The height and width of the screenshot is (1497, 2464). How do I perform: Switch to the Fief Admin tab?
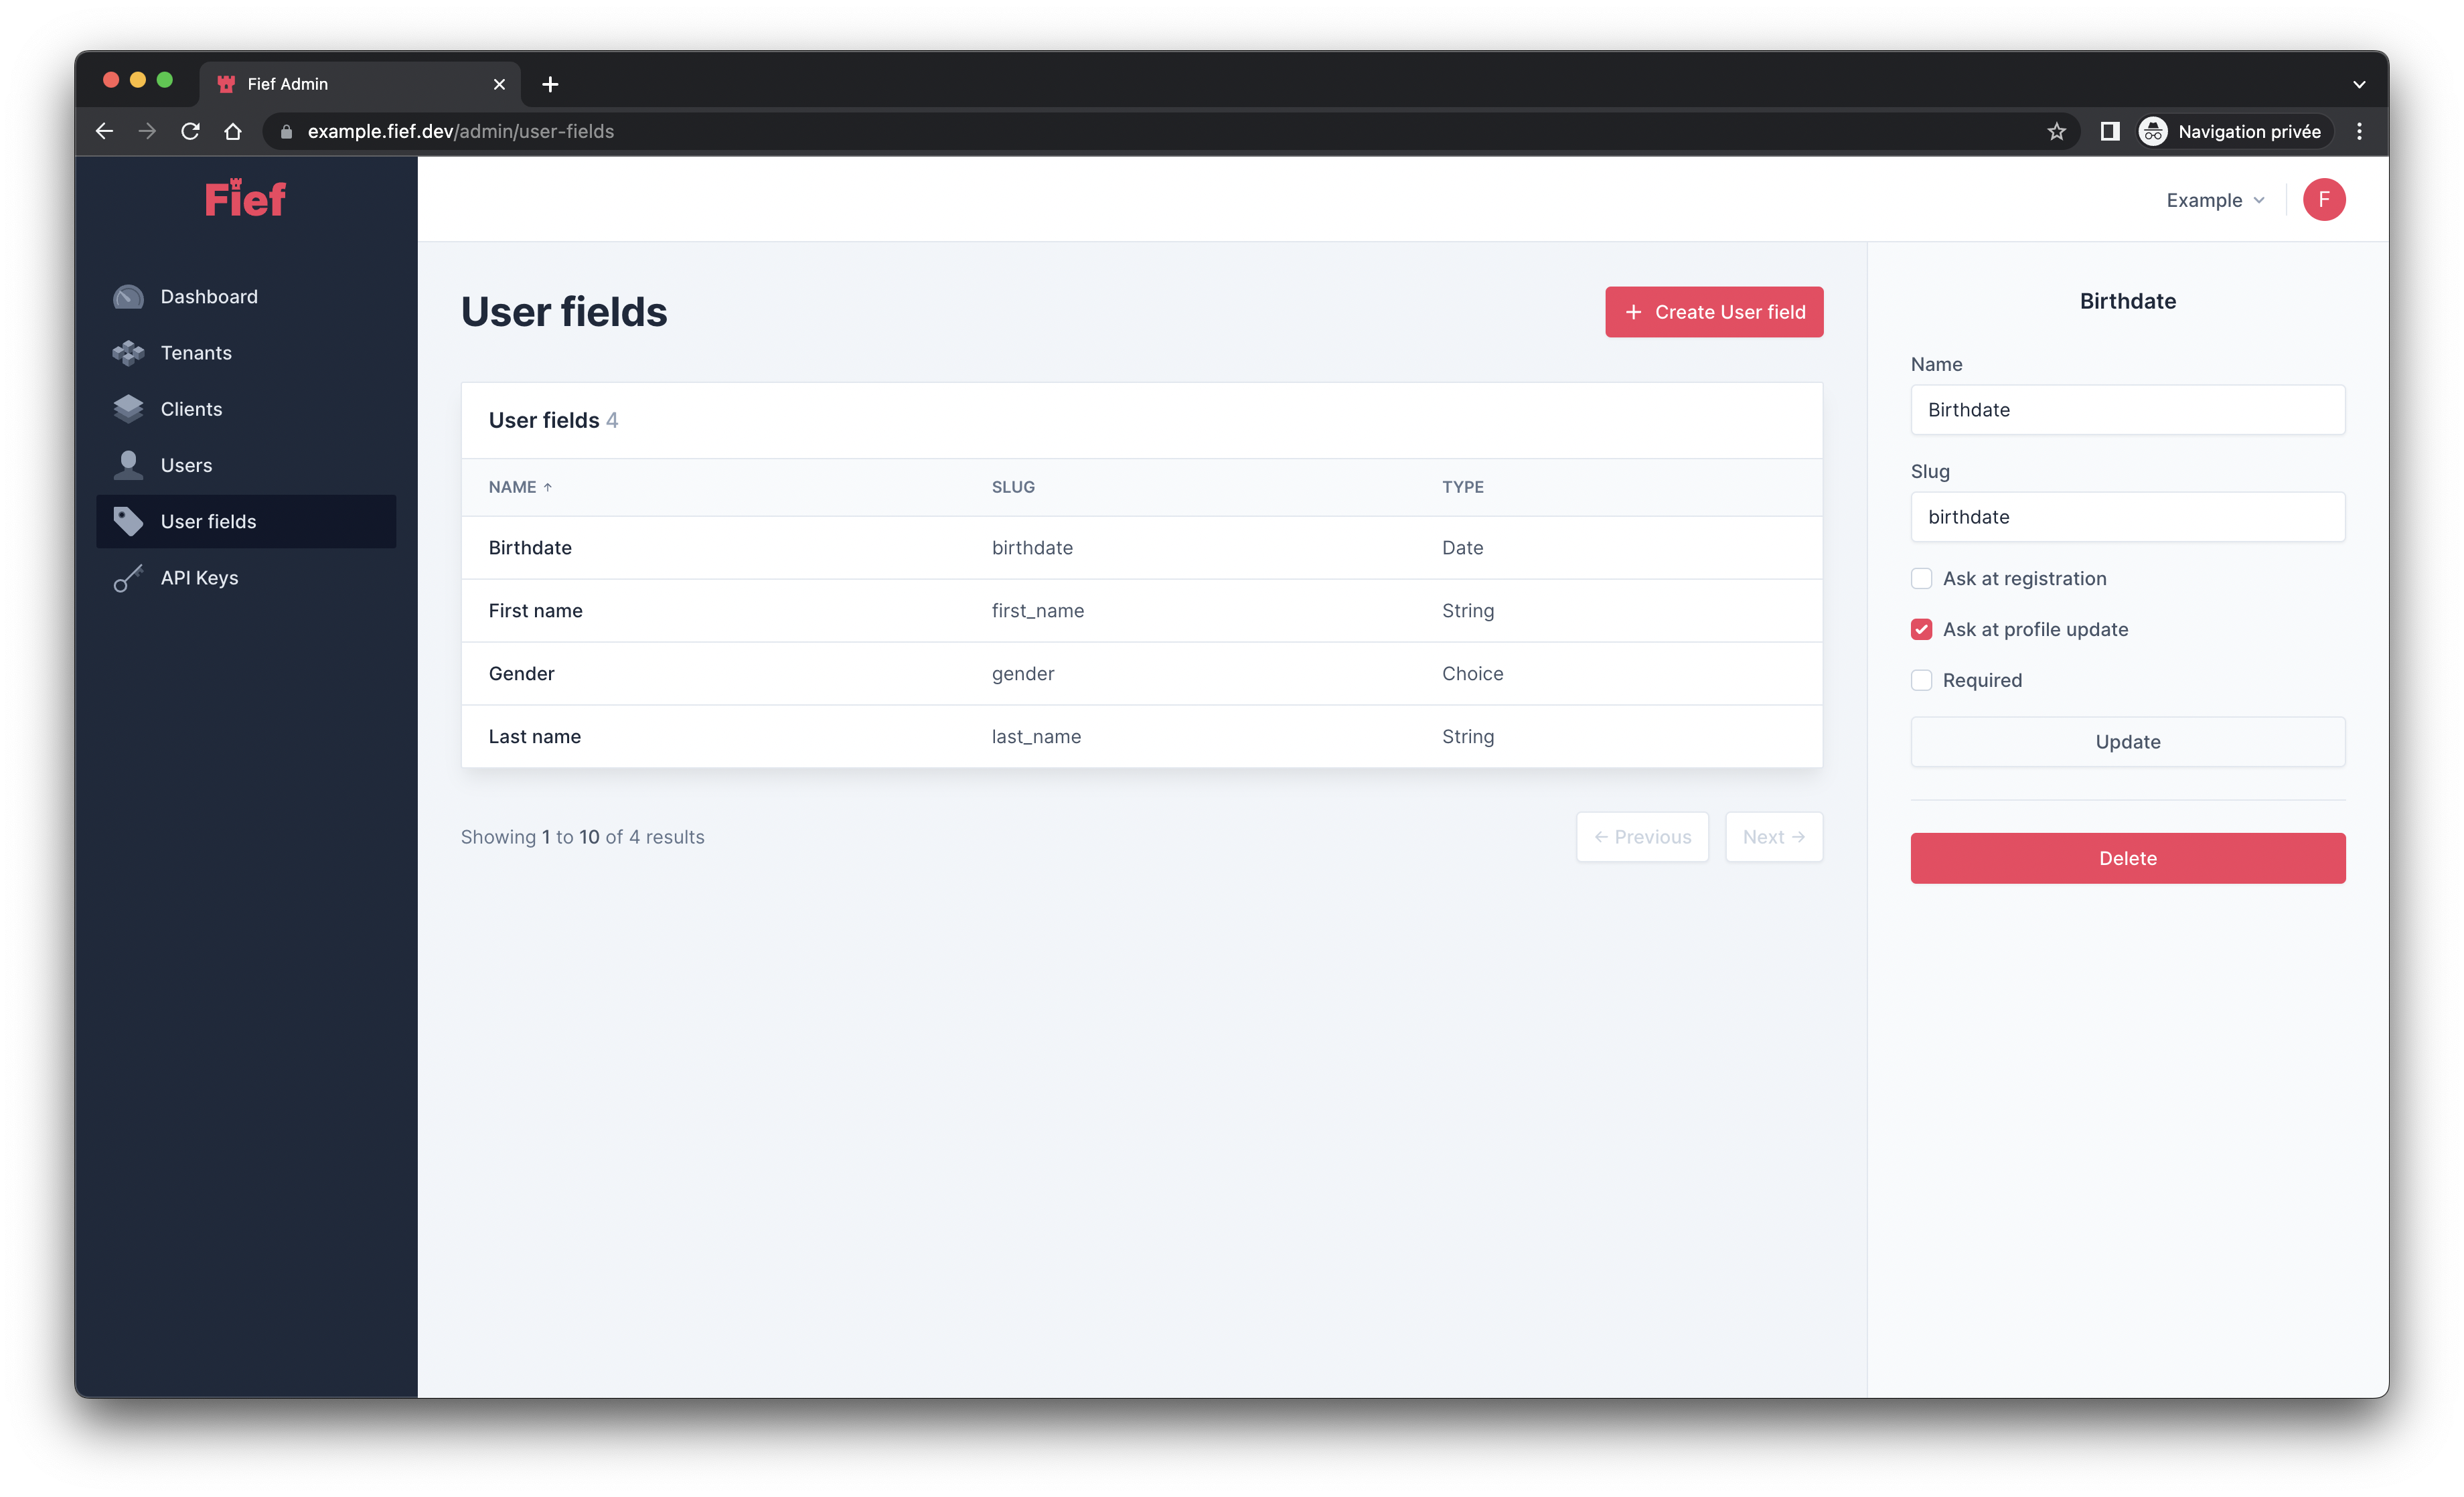[360, 84]
